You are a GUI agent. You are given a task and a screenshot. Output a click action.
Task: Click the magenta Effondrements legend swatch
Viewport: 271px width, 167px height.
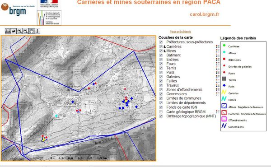[224, 119]
